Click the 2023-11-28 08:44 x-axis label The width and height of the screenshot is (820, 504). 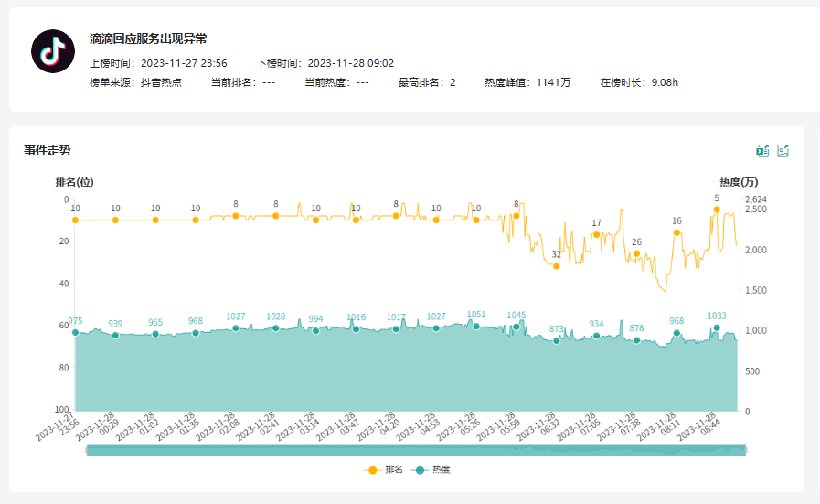click(700, 426)
